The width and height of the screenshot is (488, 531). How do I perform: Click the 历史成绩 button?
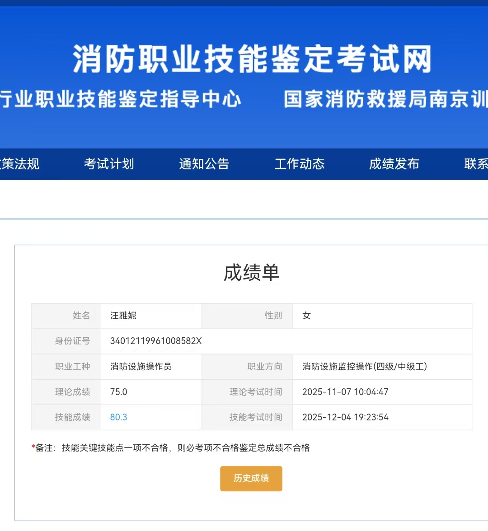coord(251,479)
